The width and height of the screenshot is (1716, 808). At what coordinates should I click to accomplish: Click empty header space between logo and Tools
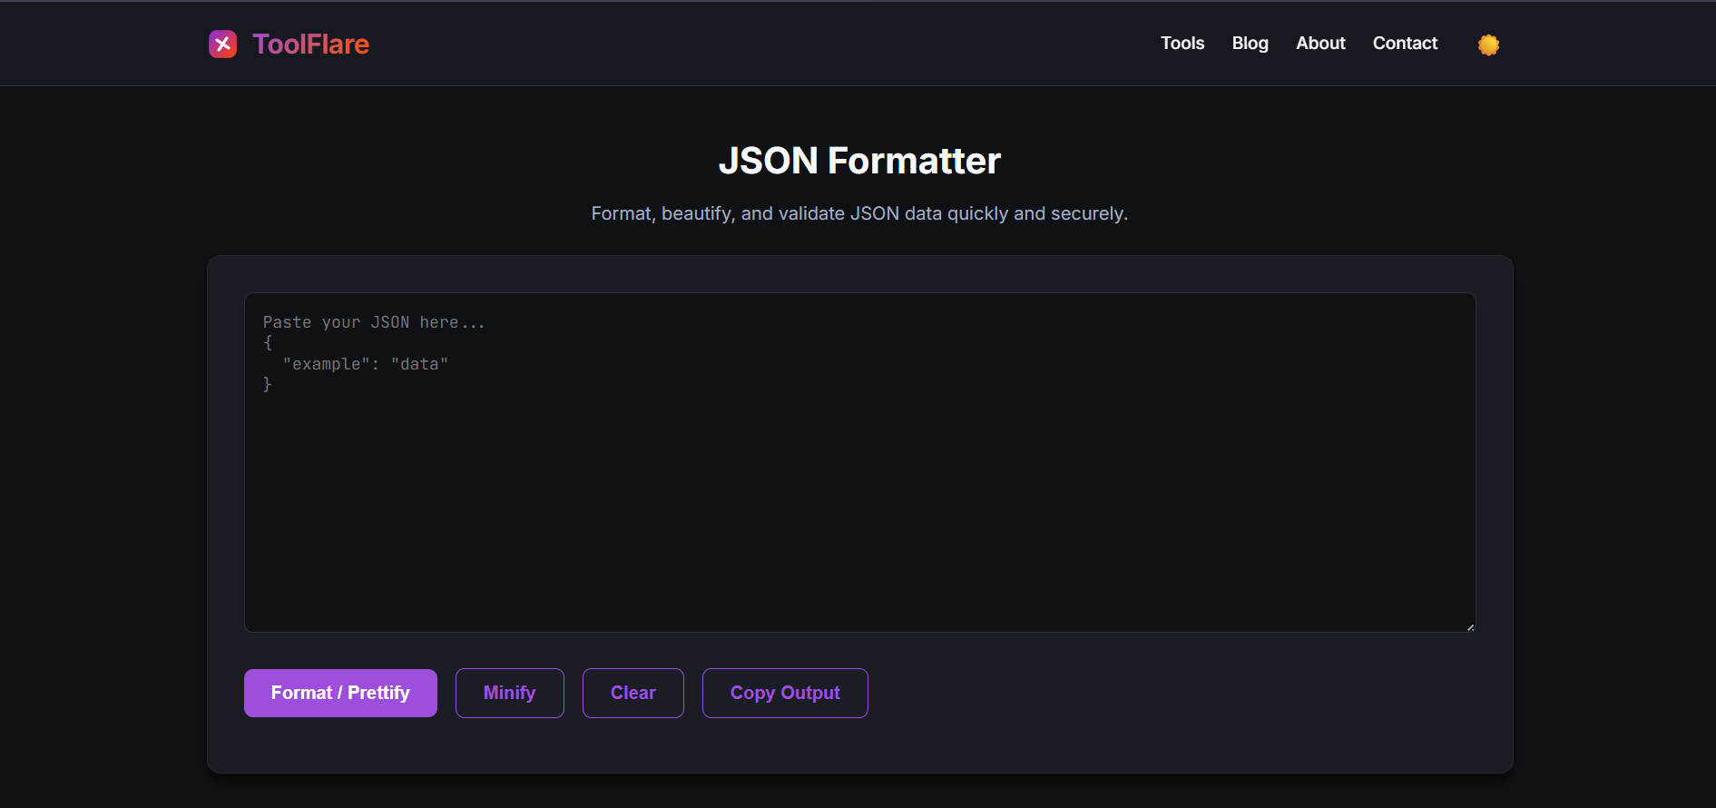(x=762, y=44)
